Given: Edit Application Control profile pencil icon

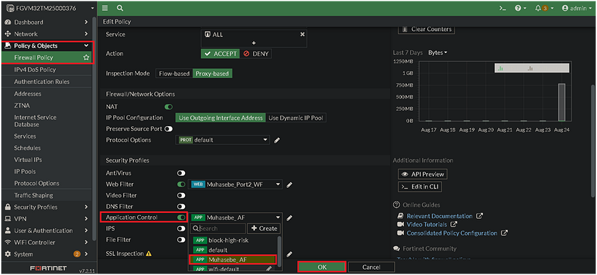Looking at the screenshot, I should (x=289, y=218).
